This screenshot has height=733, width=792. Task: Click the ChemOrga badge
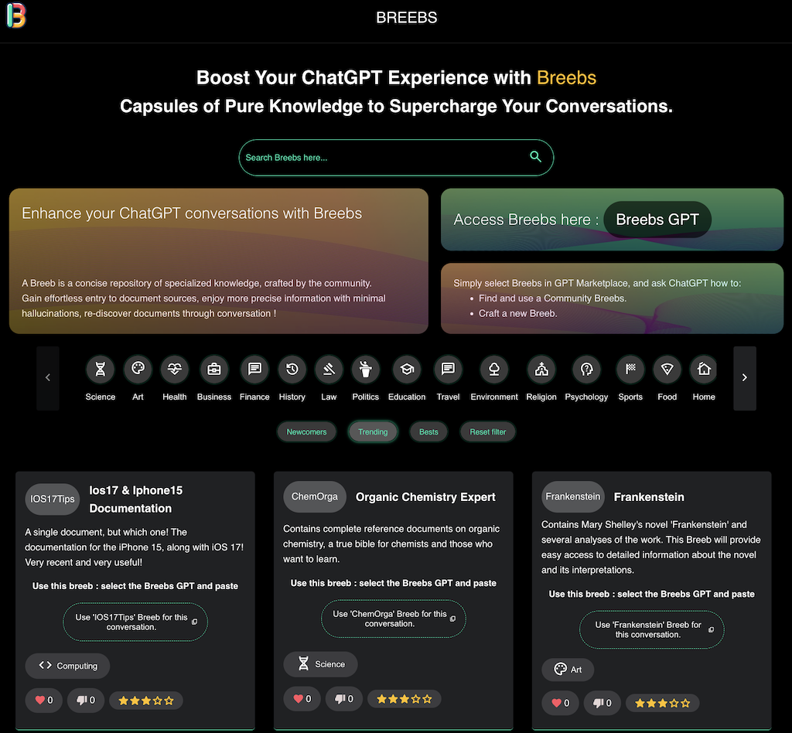[x=315, y=496]
